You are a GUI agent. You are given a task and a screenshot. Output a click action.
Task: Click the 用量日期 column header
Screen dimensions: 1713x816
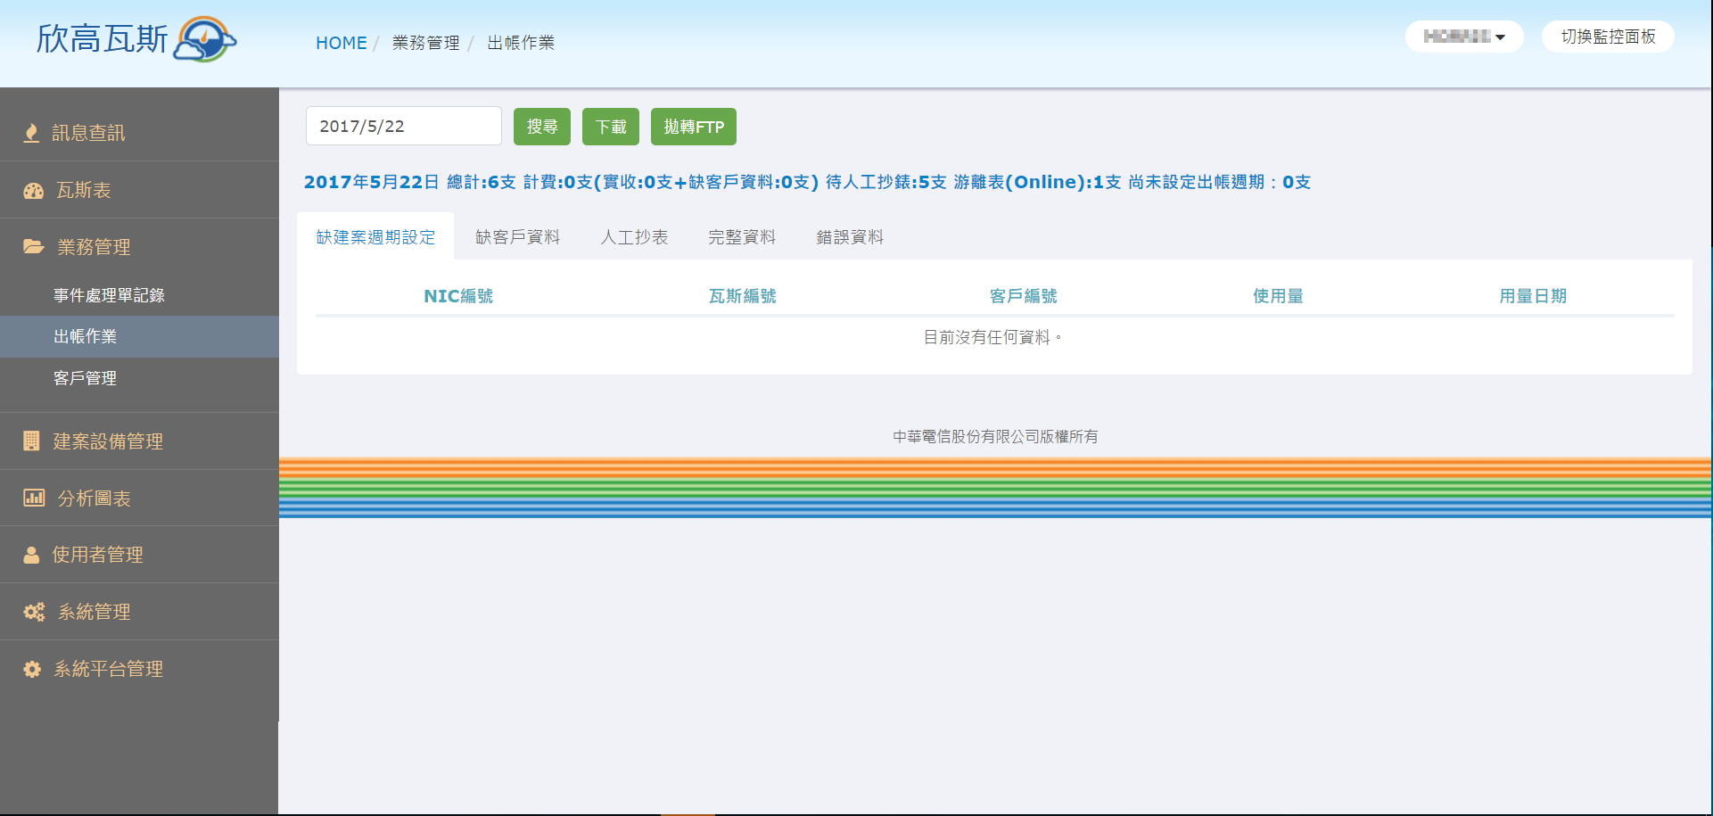tap(1533, 296)
